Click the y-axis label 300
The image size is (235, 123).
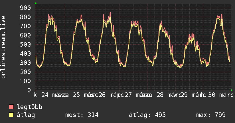(x=25, y=63)
